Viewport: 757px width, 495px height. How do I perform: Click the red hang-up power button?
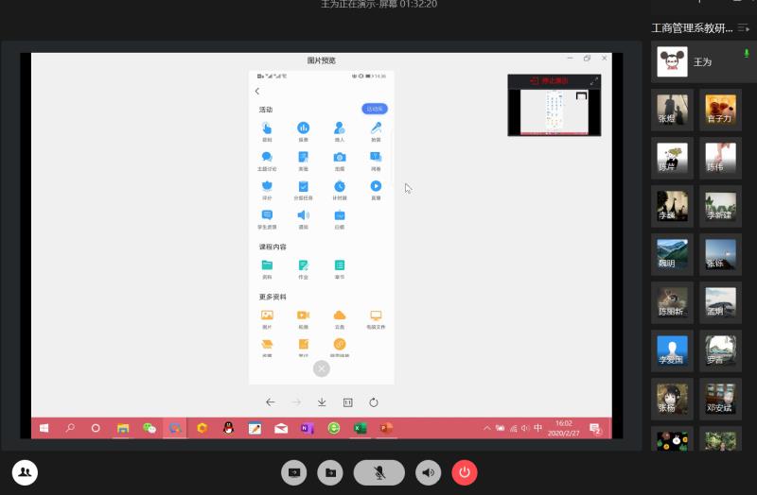point(465,472)
